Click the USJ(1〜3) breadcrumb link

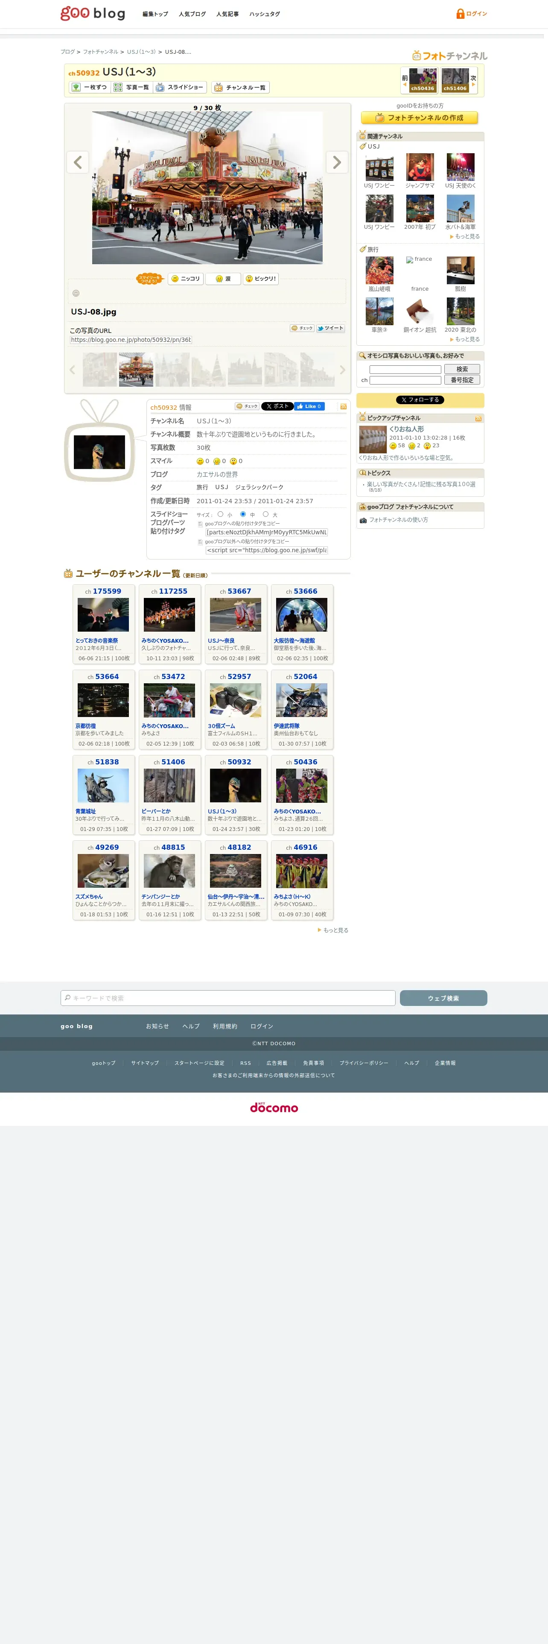point(141,52)
